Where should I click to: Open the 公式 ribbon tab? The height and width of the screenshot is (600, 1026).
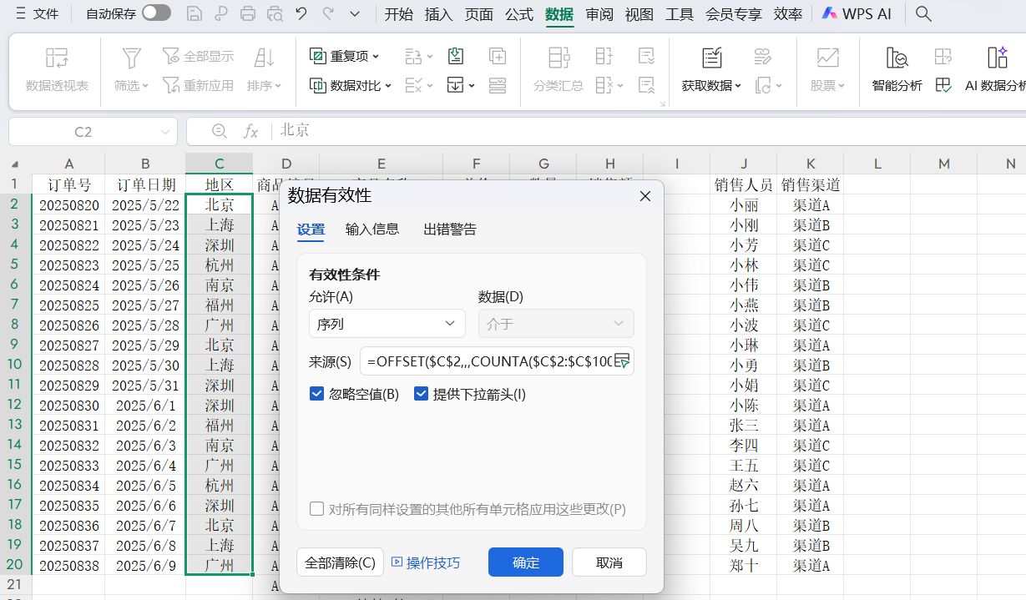pyautogui.click(x=519, y=14)
